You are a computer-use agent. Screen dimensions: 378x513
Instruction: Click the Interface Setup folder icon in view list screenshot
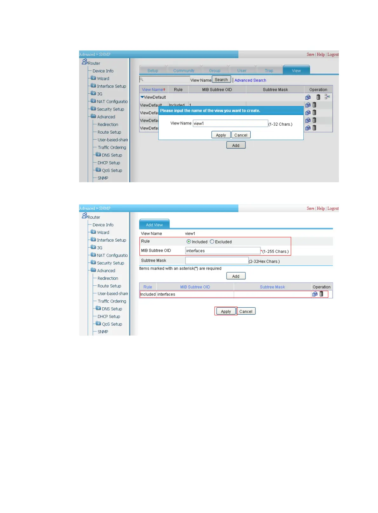point(93,86)
